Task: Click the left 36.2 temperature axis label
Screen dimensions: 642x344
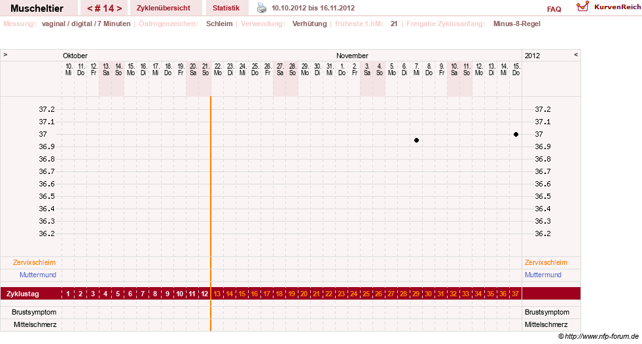Action: point(46,233)
